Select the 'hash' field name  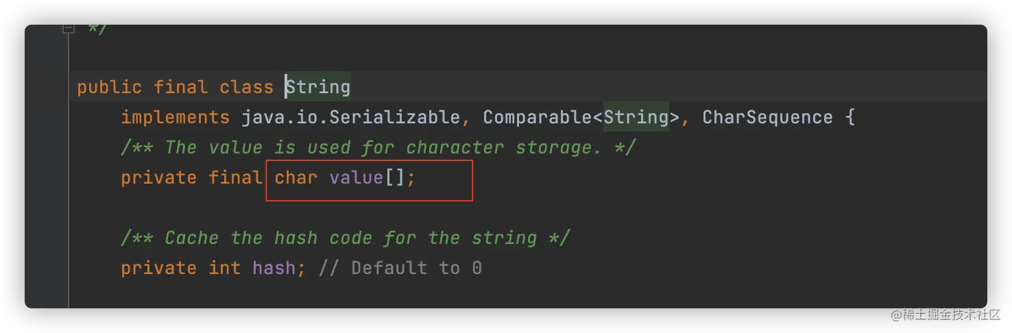click(274, 268)
